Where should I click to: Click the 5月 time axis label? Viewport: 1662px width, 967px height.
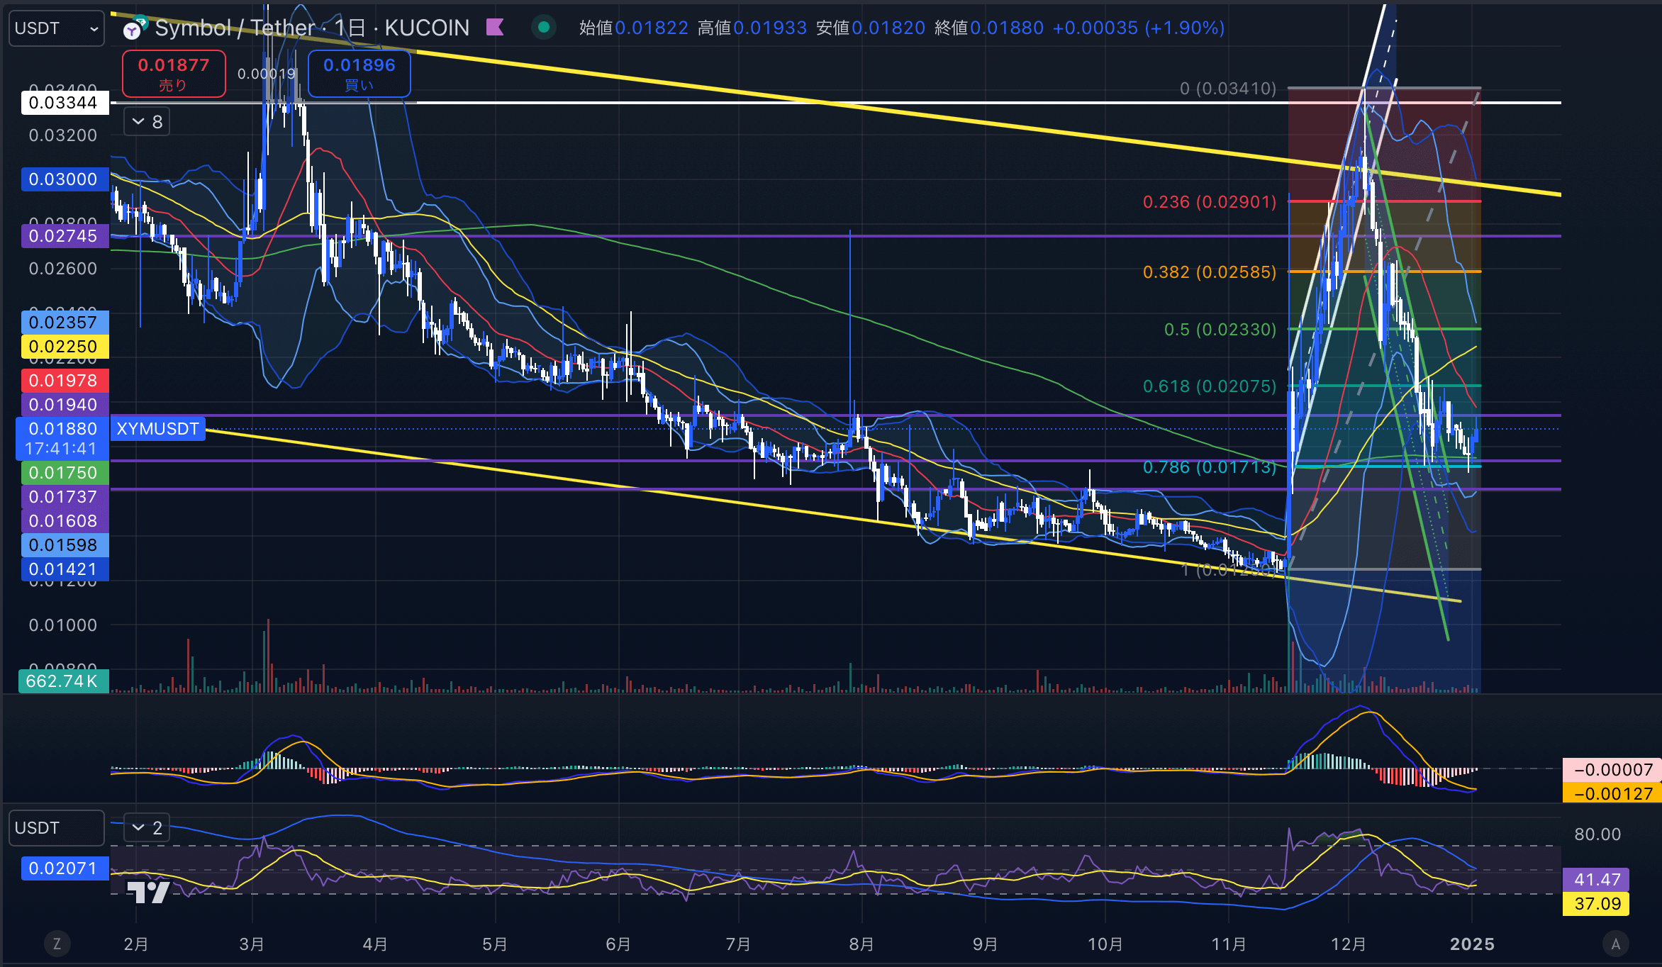[495, 944]
